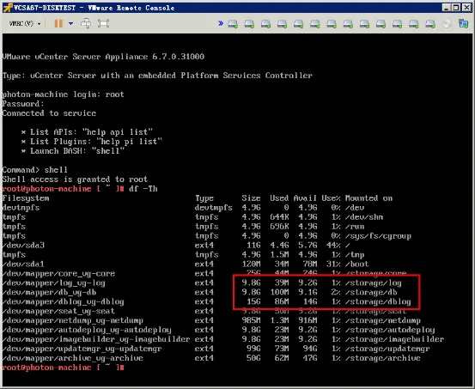Screen dimensions: 475x389
Task: Click the '/storage/log' mount point
Action: point(373,283)
